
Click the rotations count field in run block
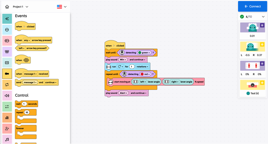(x=132, y=66)
